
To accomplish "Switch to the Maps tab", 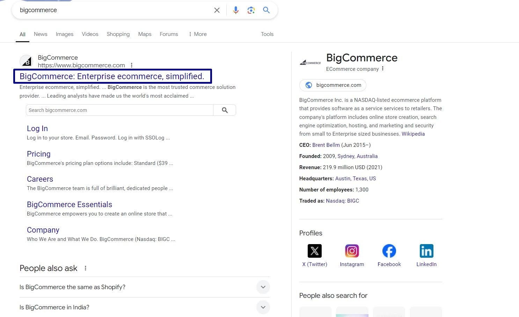I will pos(145,34).
